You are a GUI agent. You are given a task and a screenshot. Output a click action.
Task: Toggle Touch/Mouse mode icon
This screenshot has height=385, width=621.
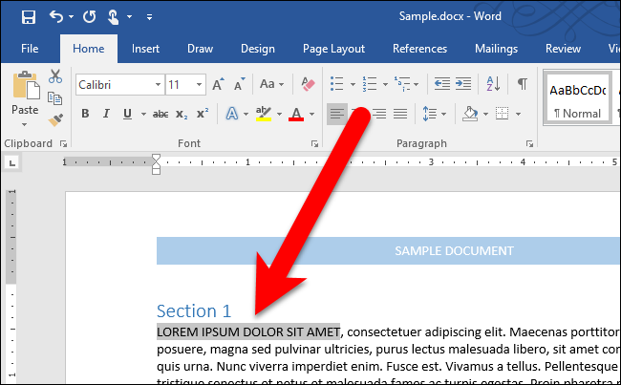[114, 17]
